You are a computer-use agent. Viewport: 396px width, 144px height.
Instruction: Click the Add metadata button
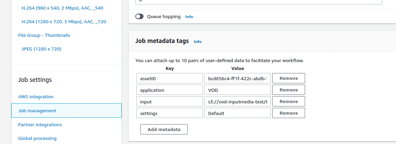[164, 129]
